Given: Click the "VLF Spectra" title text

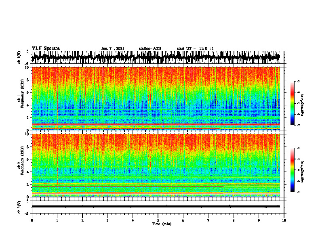Looking at the screenshot, I should click(46, 48).
